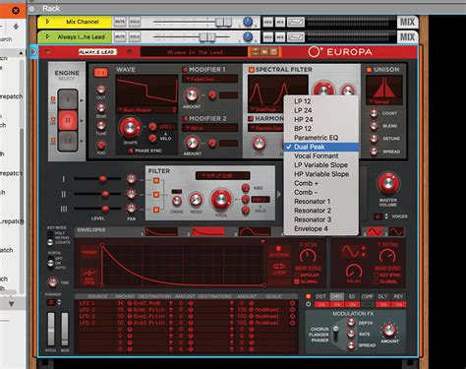Screen dimensions: 466x369
Task: Check the envelope BIPOLAR checkbox
Action: 297,275
